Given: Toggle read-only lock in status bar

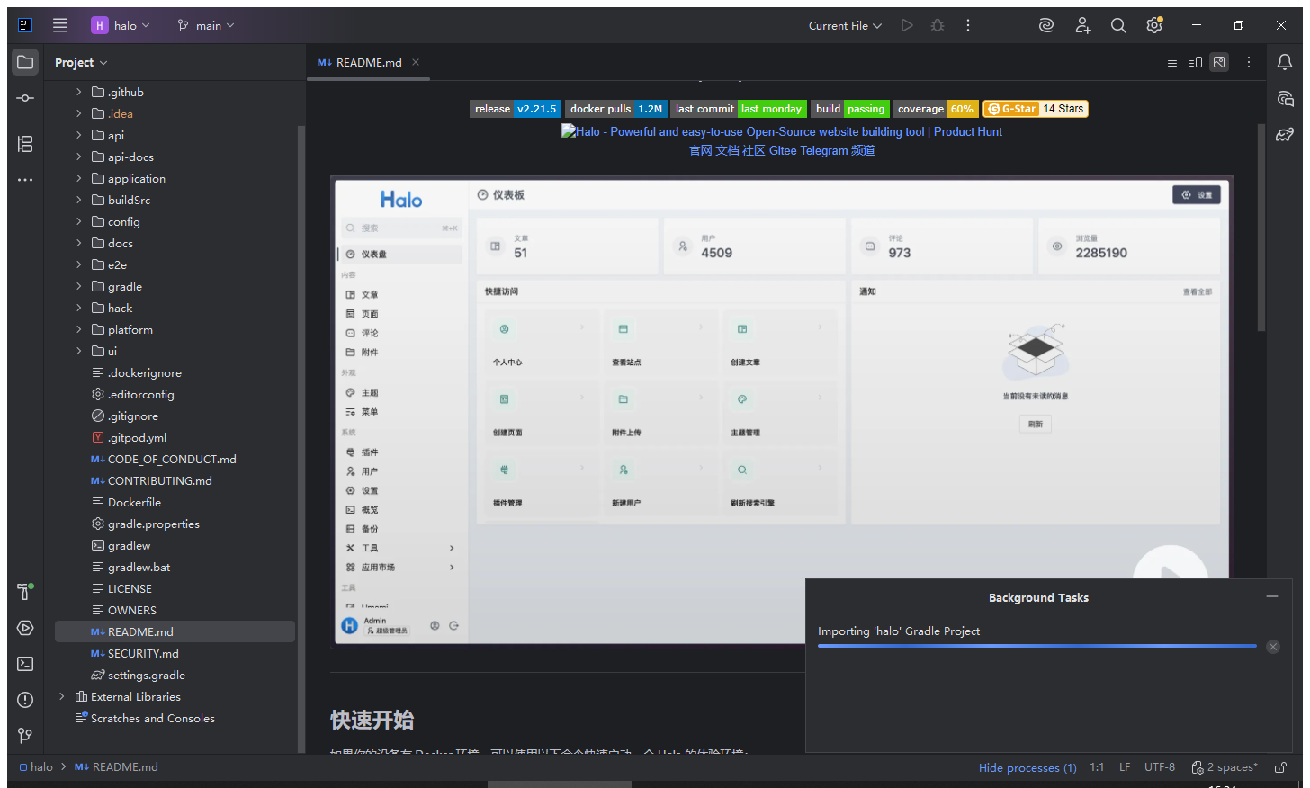Looking at the screenshot, I should (1280, 767).
